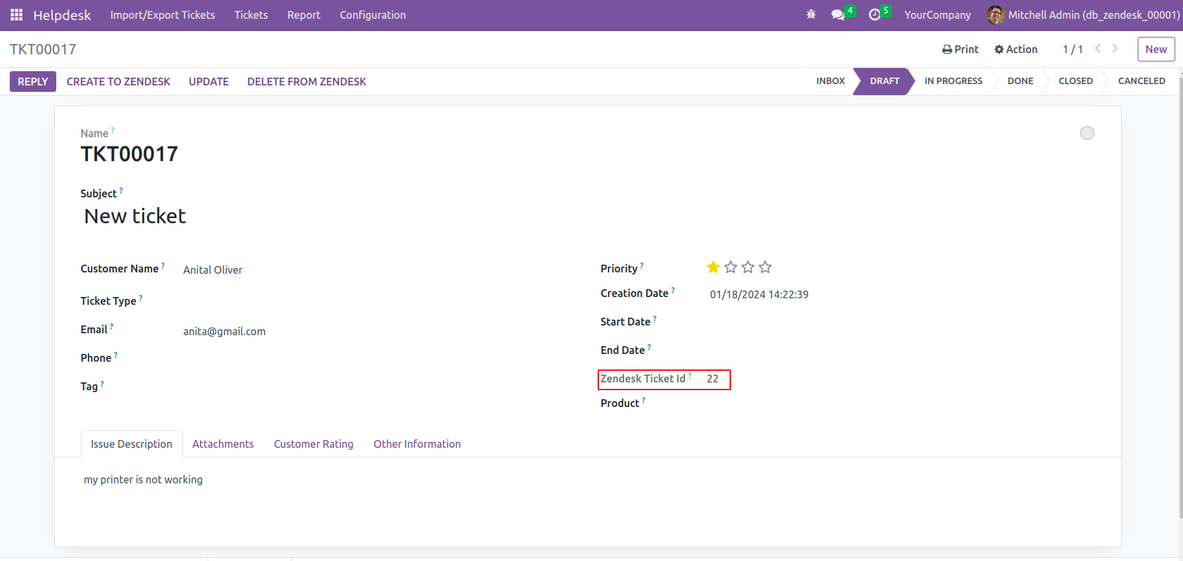Click Mitchell Admin user avatar
1183x561 pixels.
[x=995, y=15]
